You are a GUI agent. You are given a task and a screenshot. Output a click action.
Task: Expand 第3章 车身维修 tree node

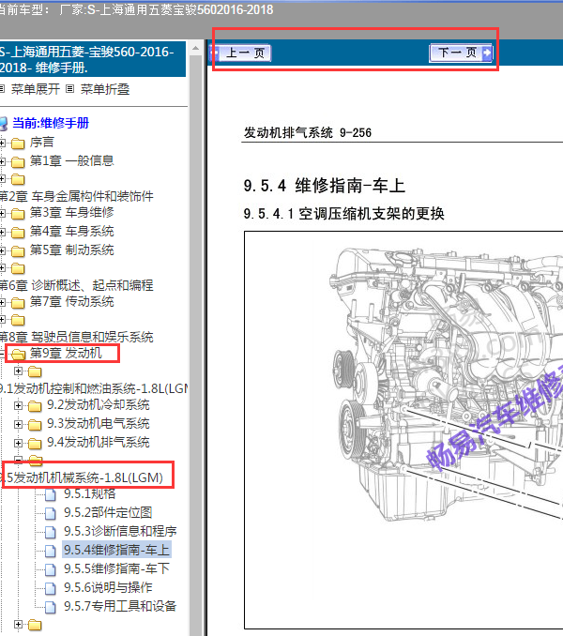click(x=3, y=213)
